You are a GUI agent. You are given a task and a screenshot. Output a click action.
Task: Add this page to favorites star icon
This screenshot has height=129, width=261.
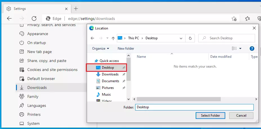234,19
